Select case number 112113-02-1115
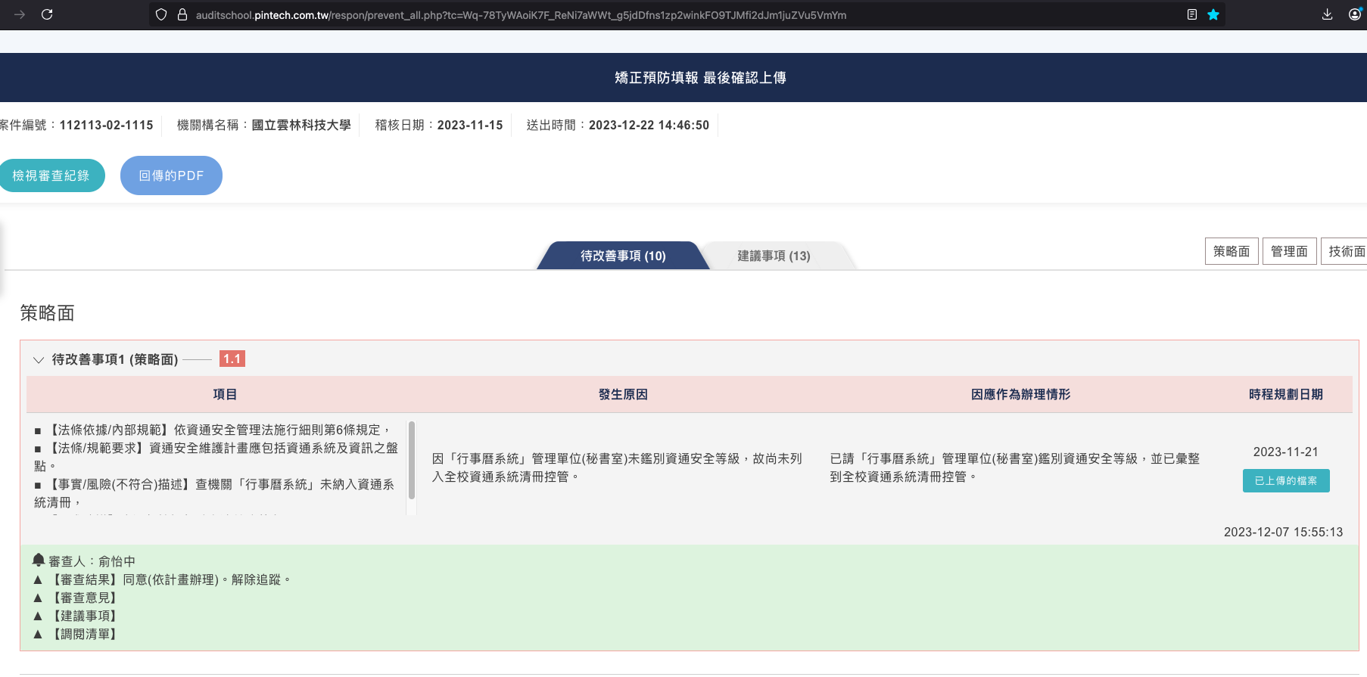 point(107,125)
